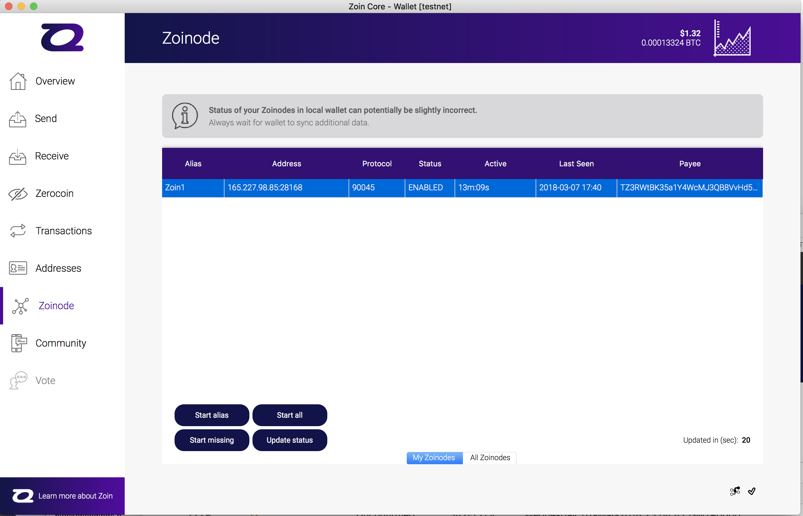803x516 pixels.
Task: Click the Transactions arrows icon
Action: 18,231
